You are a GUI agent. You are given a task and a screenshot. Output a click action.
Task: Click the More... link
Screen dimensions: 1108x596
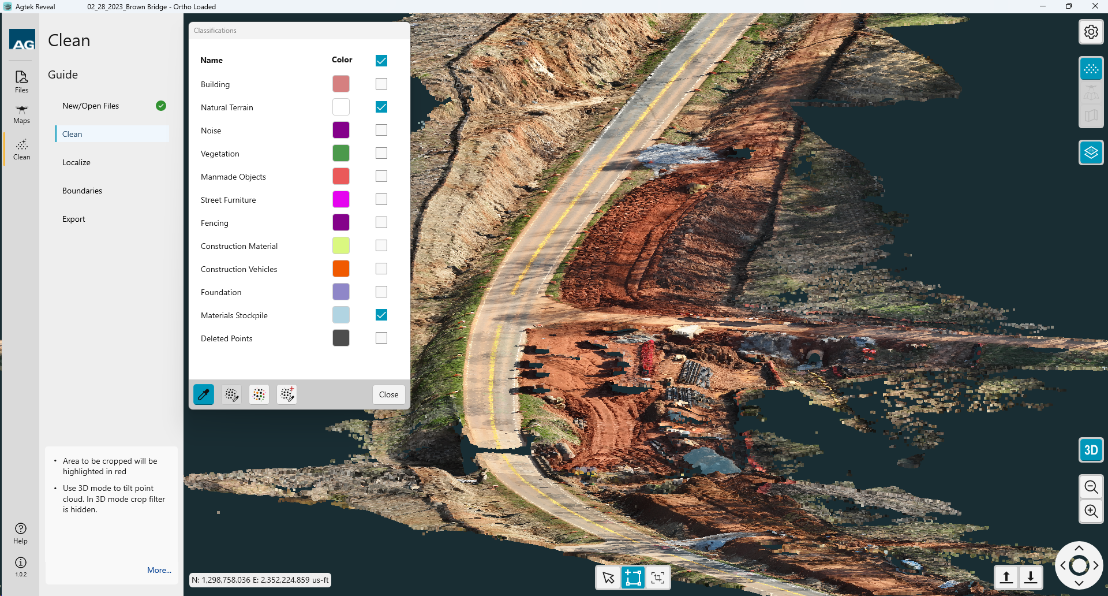click(x=159, y=570)
